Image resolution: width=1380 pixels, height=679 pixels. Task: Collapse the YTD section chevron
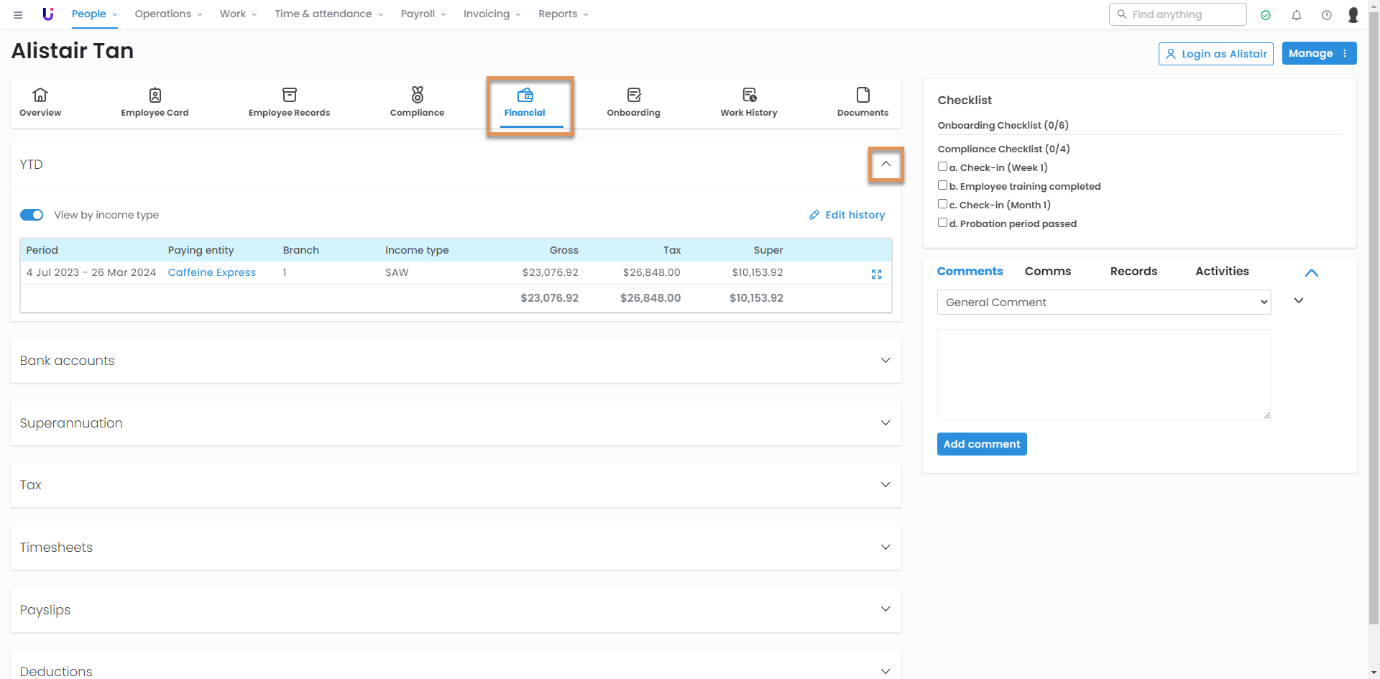coord(885,165)
